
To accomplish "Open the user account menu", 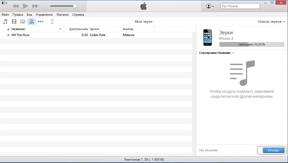I will (x=210, y=6).
